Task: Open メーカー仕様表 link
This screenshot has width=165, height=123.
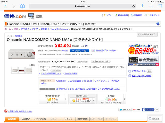Action: 71,74
